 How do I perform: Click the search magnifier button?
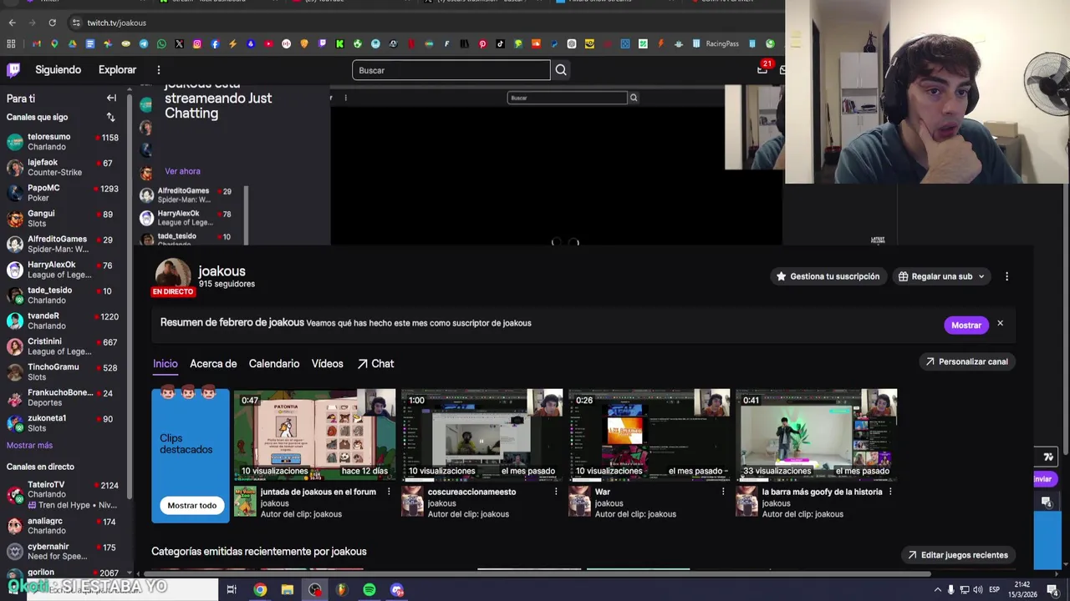coord(561,70)
